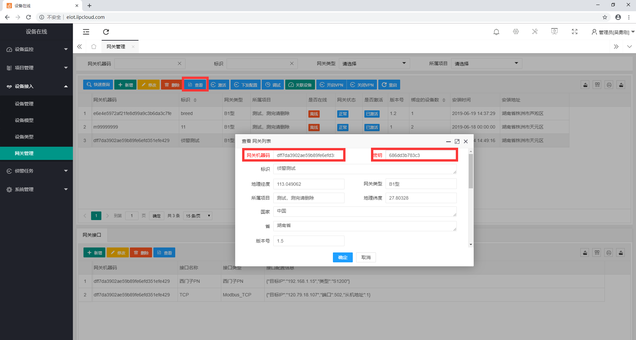The height and width of the screenshot is (340, 636).
Task: Close the 查看 网关列表 dialog
Action: coord(466,141)
